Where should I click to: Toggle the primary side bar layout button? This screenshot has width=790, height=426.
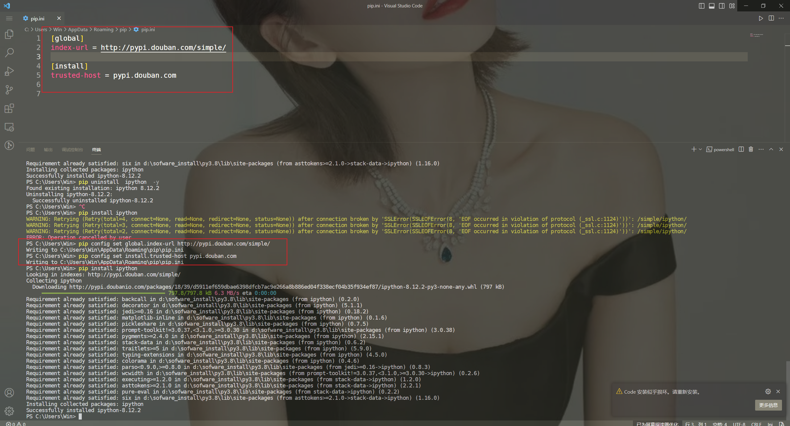click(701, 6)
